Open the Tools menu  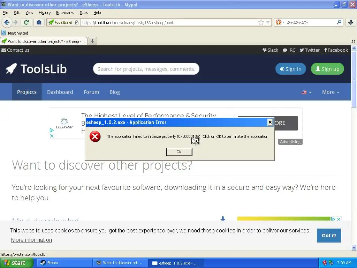pos(84,13)
